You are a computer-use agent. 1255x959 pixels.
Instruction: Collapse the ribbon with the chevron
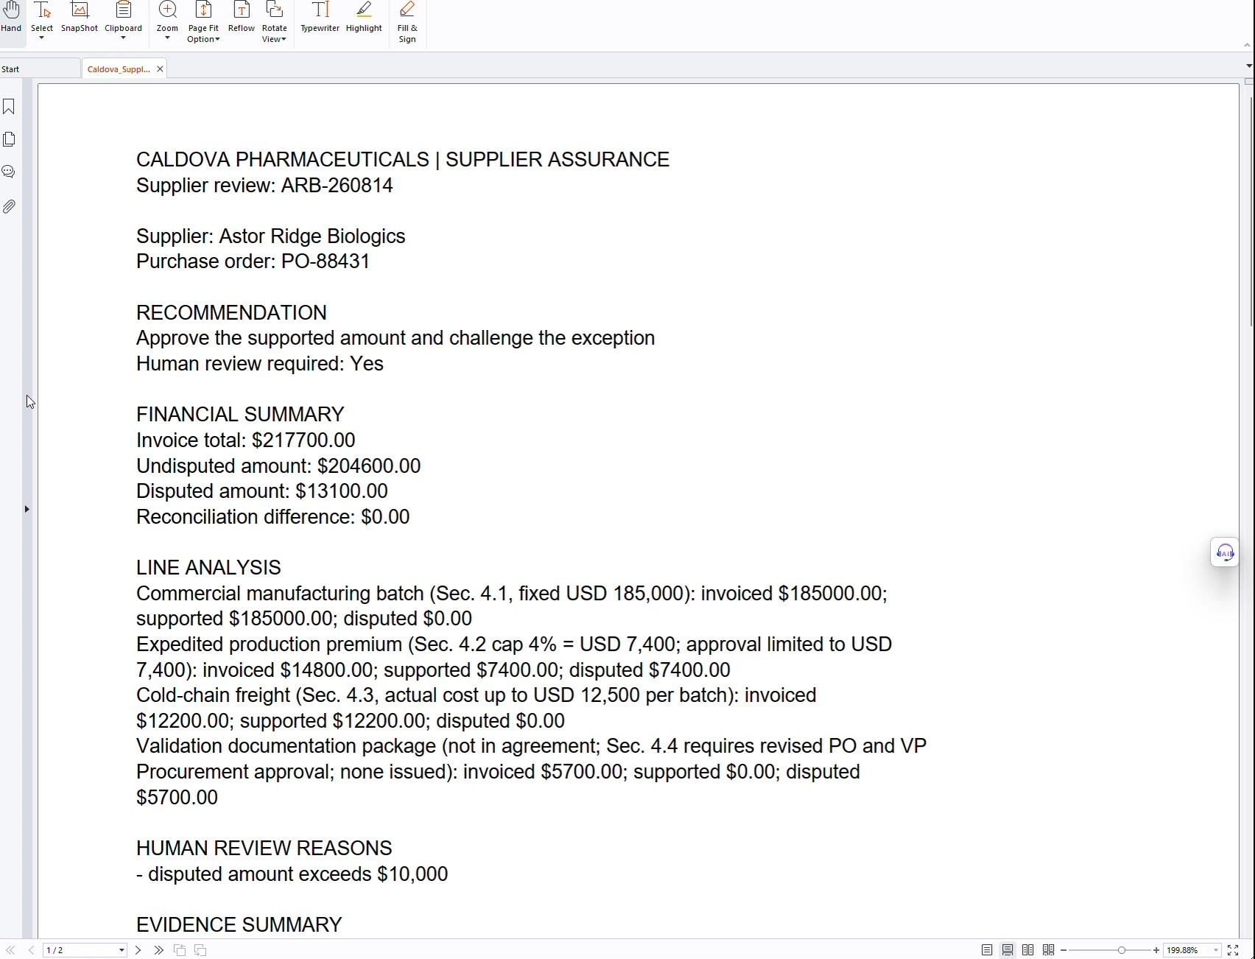[x=1247, y=45]
